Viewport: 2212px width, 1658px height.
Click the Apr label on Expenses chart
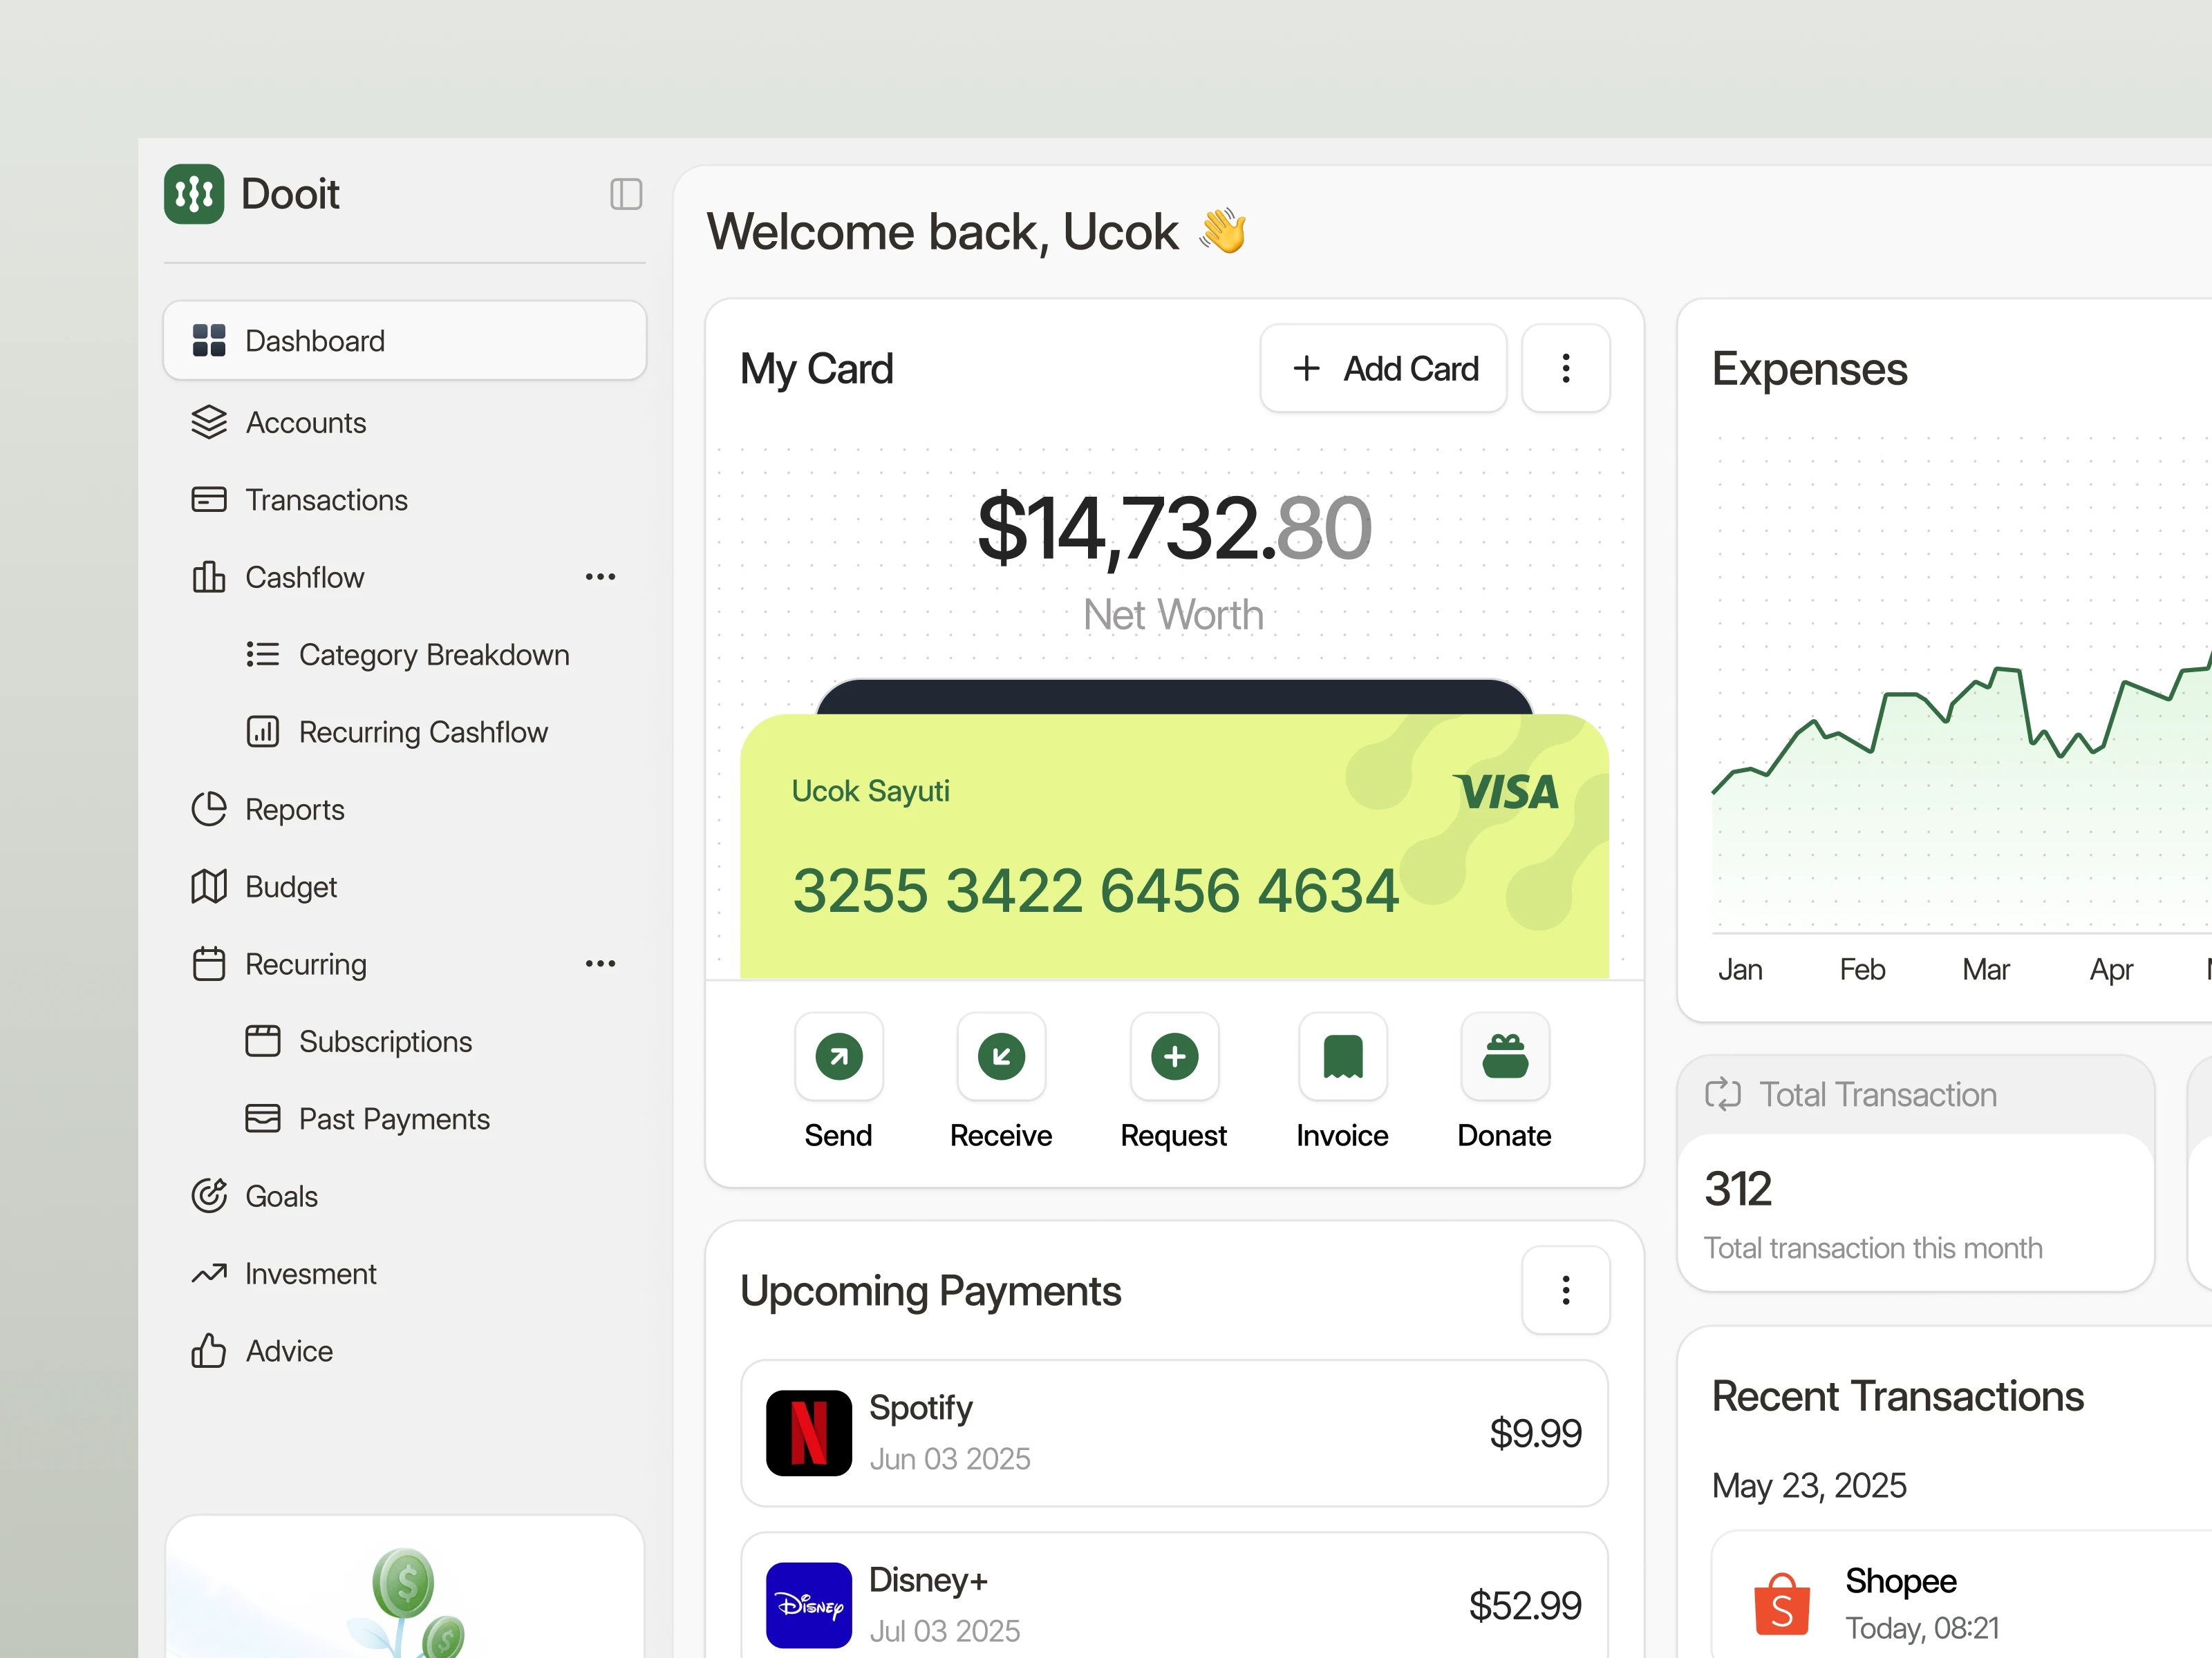(2111, 969)
